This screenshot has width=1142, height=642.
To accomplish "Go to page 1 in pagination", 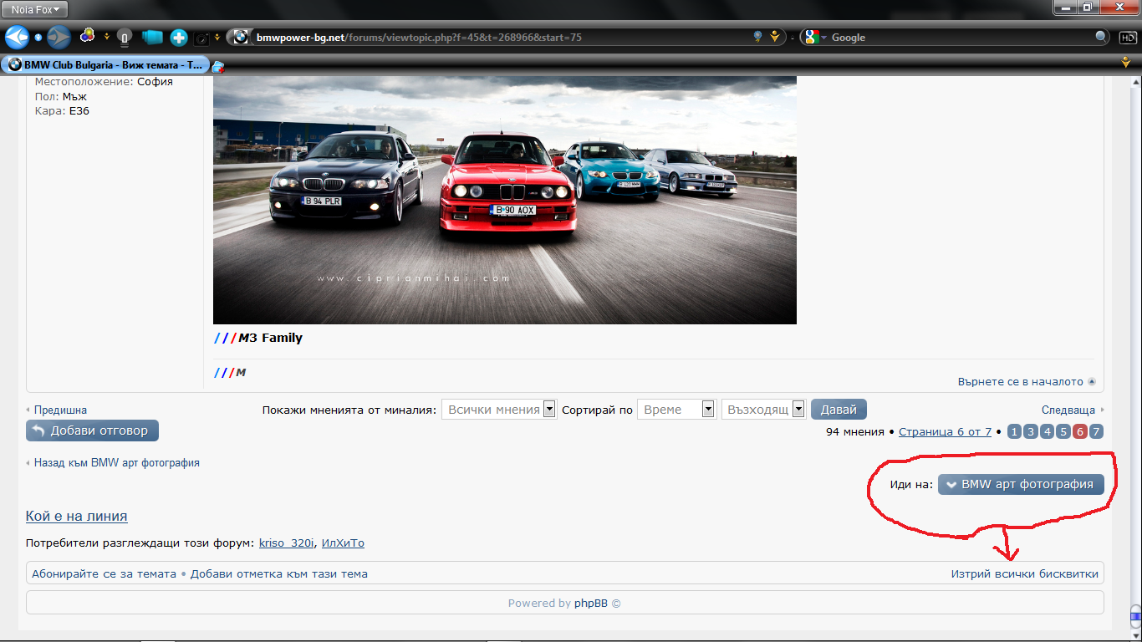I will (x=1014, y=431).
